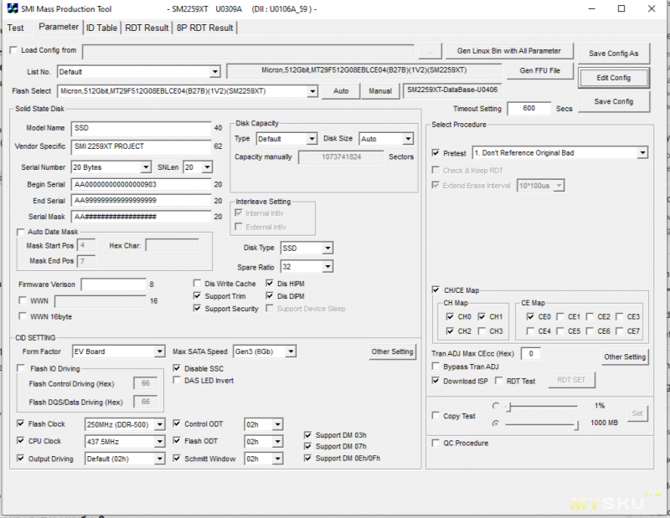Viewport: 670px width, 518px height.
Task: Open the Form Factor dropdown
Action: 159,351
